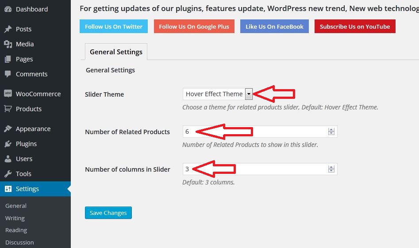Click the Hover Effect Theme select box
419x248 pixels.
(x=218, y=94)
